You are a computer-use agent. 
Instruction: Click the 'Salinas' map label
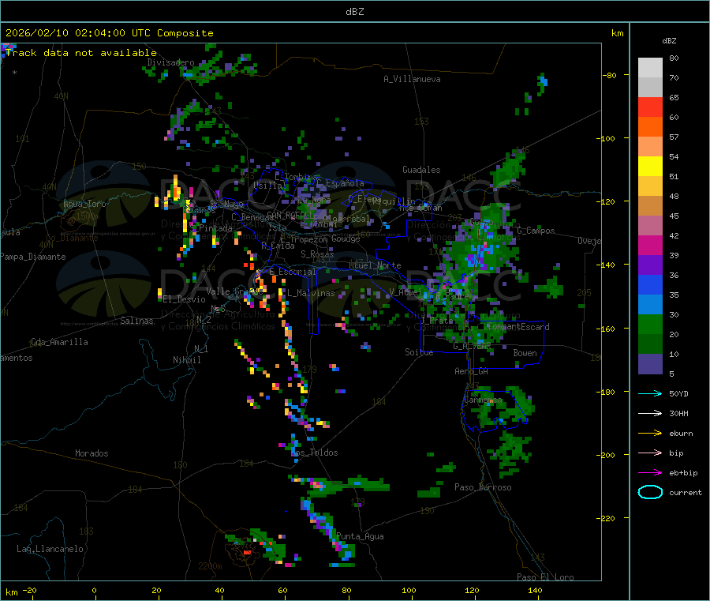click(x=136, y=321)
